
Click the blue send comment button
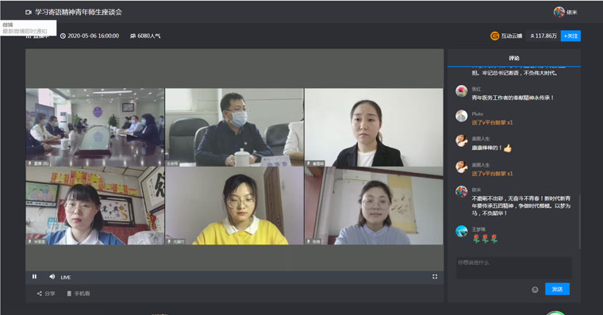tap(557, 290)
